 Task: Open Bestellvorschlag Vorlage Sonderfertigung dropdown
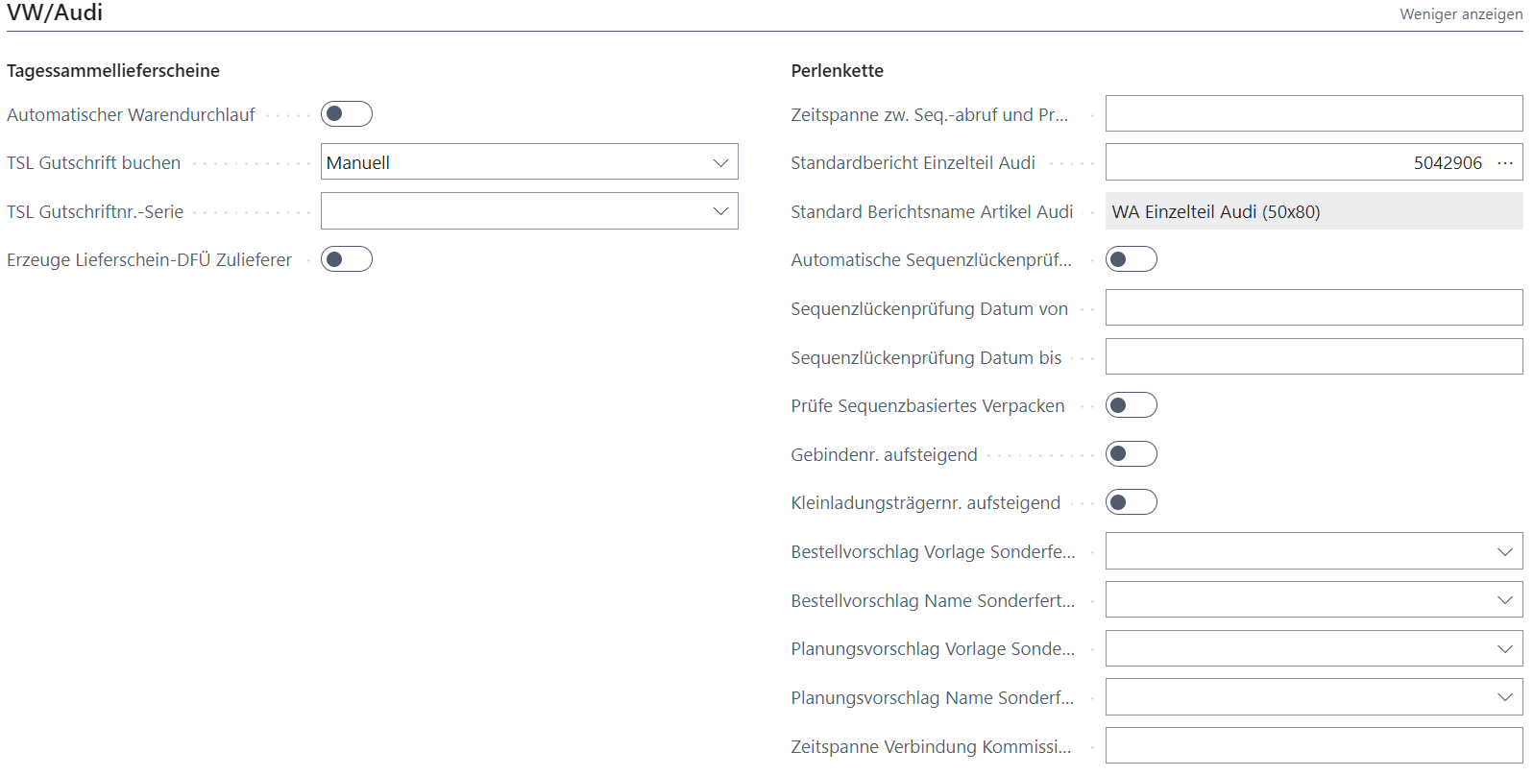pyautogui.click(x=1504, y=552)
